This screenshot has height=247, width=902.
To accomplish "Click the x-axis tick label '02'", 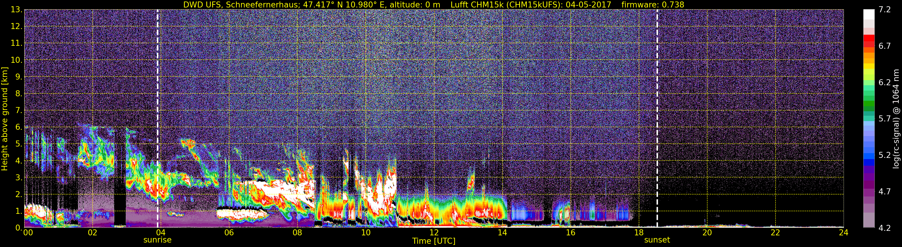I will pyautogui.click(x=92, y=233).
